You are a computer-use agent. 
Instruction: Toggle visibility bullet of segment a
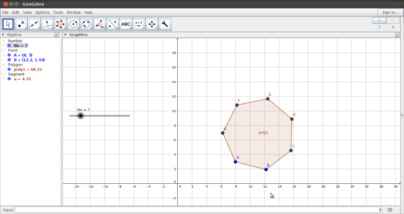pyautogui.click(x=9, y=79)
